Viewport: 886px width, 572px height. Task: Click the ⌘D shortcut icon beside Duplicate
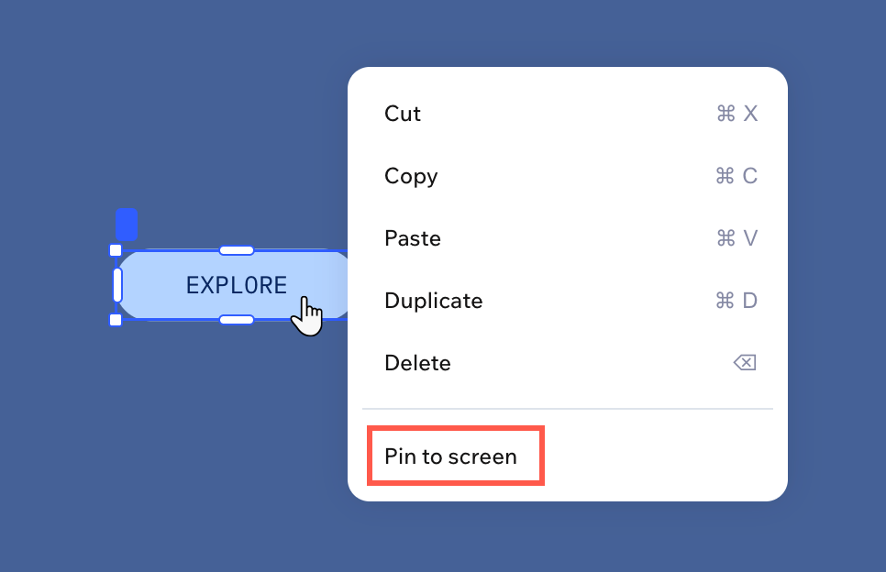[736, 300]
